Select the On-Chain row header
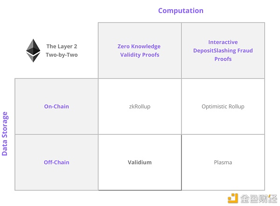Screen dimensions: 280x206 coord(56,106)
